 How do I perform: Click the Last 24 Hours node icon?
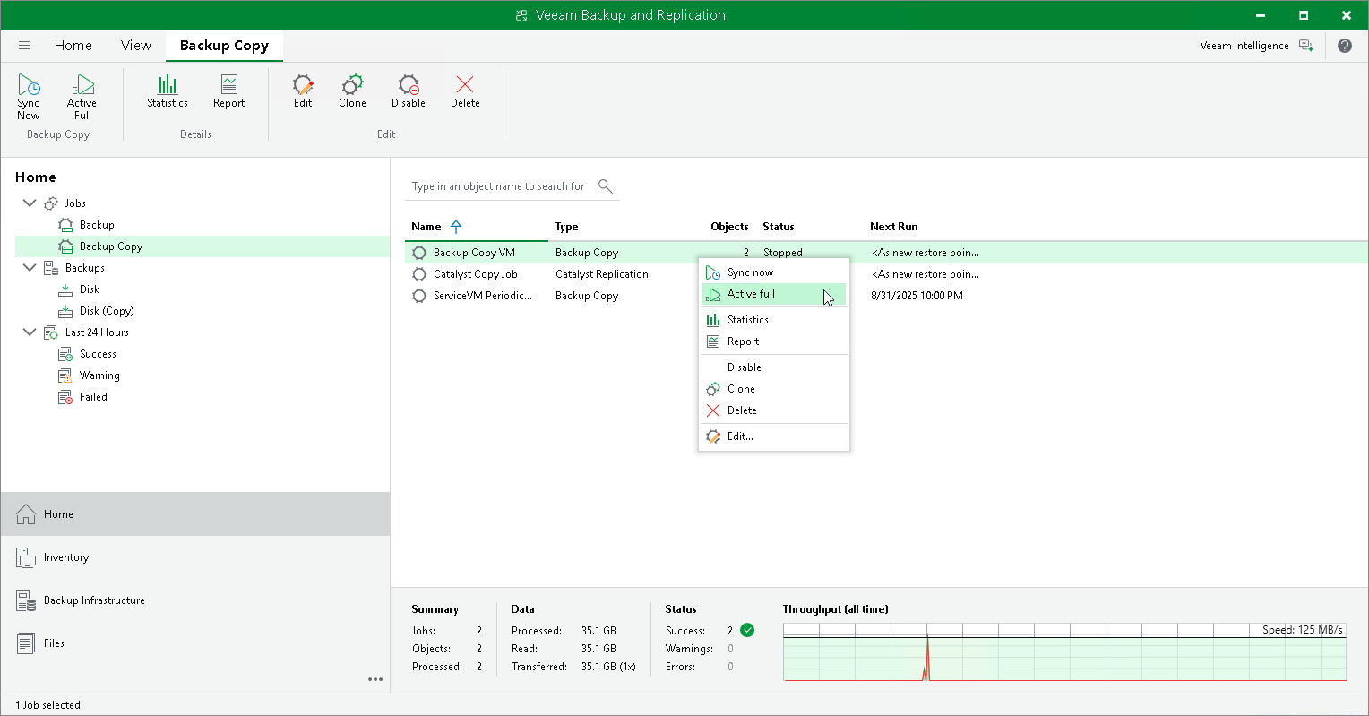pyautogui.click(x=51, y=332)
